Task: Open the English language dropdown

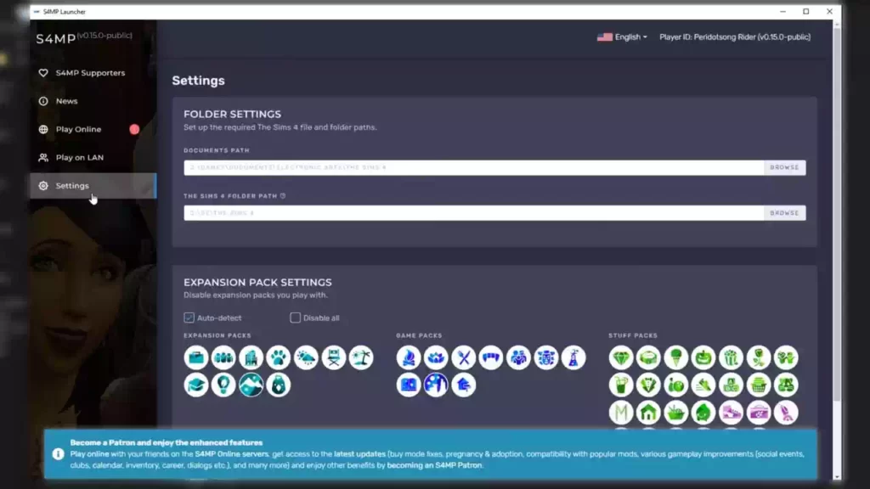Action: 623,37
